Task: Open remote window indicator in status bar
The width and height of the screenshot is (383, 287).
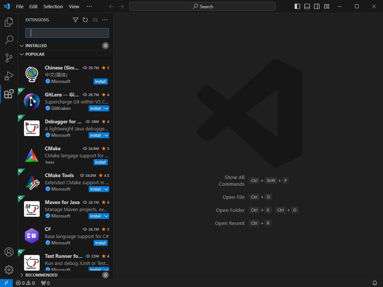Action: coord(6,283)
